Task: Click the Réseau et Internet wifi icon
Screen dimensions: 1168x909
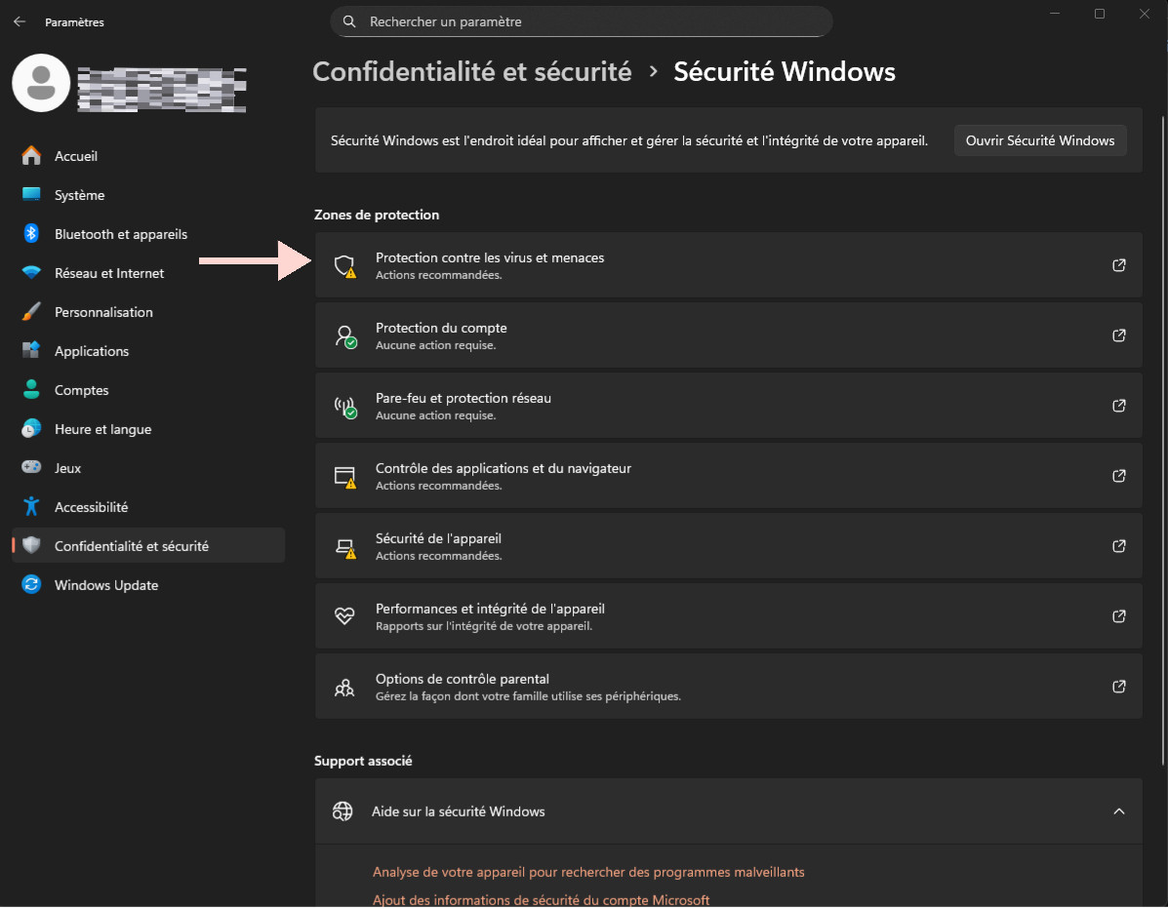Action: (31, 272)
